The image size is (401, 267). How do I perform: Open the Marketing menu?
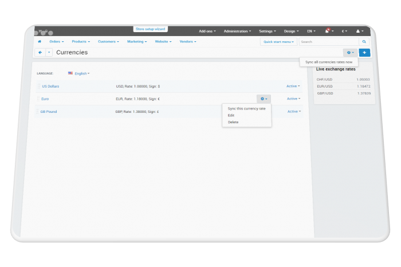pyautogui.click(x=137, y=41)
